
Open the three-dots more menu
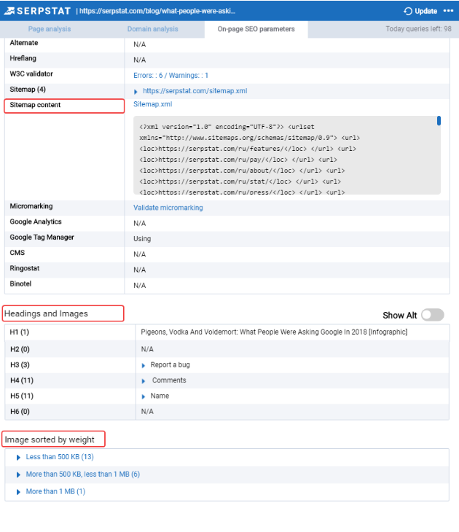[448, 11]
